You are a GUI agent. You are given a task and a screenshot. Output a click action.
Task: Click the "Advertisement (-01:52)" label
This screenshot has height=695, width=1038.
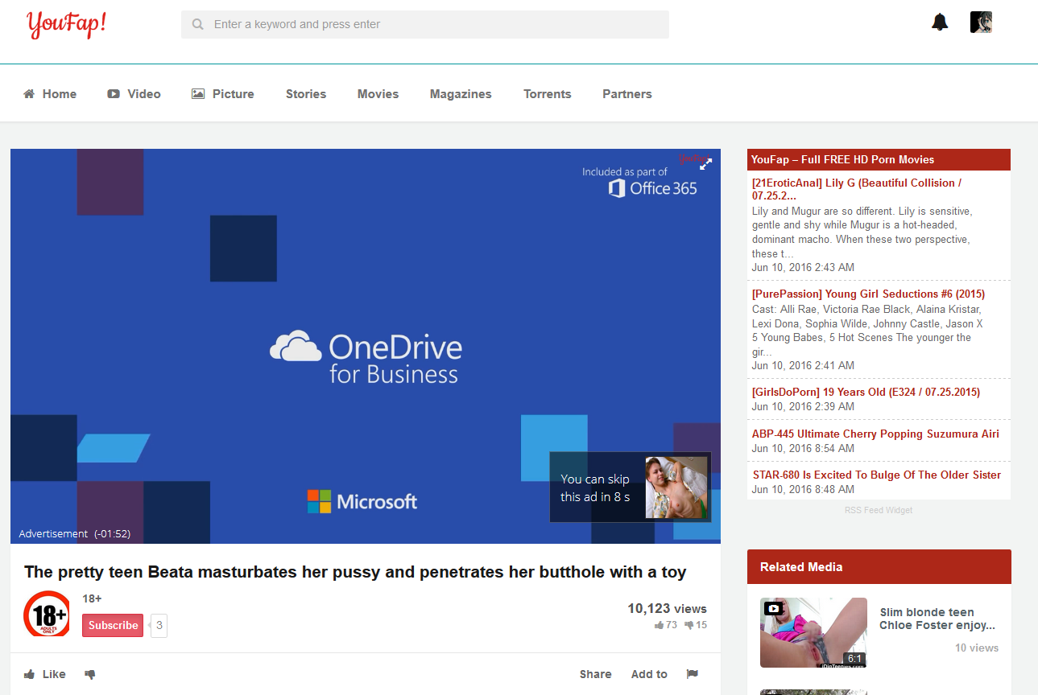75,533
